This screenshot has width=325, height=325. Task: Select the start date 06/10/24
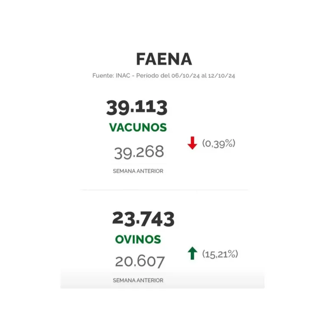[x=185, y=76]
